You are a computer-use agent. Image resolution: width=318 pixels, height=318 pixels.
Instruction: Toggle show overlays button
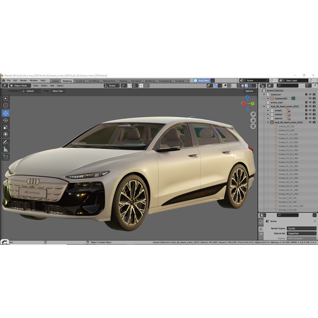tap(225, 86)
